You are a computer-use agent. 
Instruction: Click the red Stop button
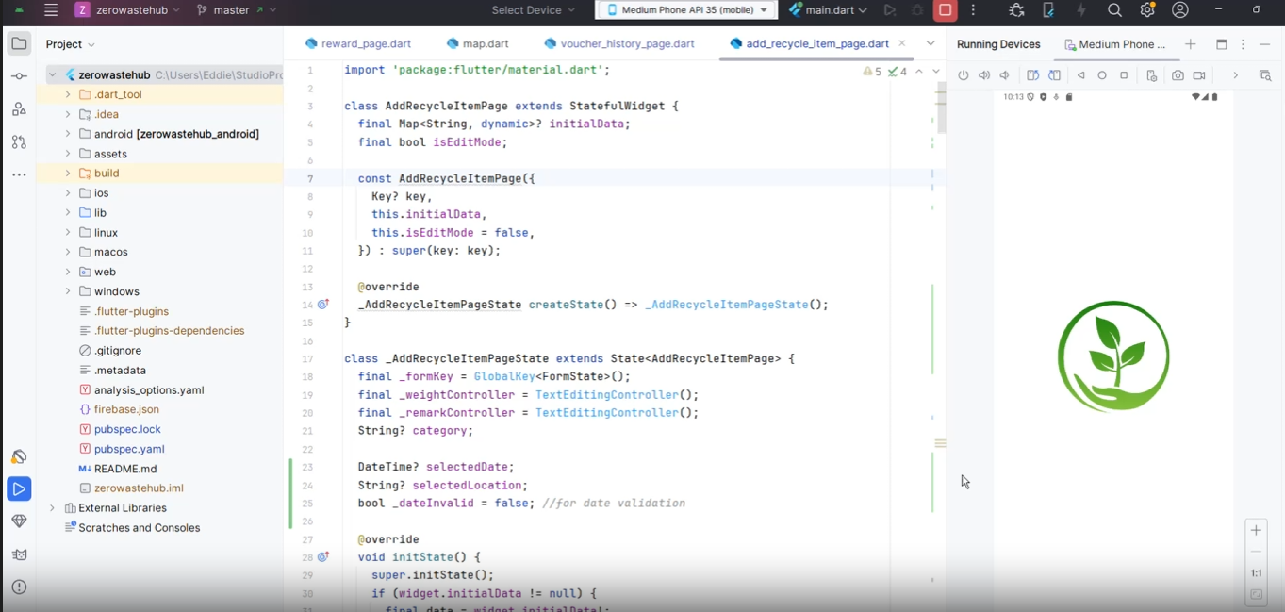coord(945,10)
